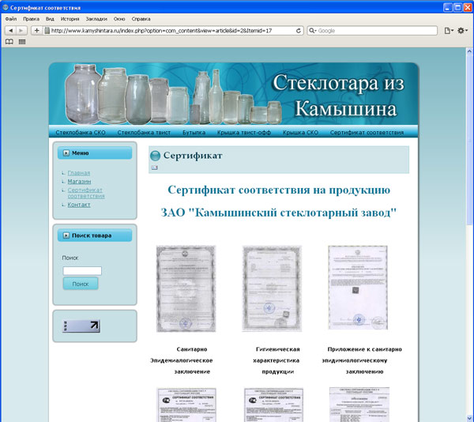474x422 pixels.
Task: Click the arrow banner image in sidebar
Action: (x=81, y=326)
